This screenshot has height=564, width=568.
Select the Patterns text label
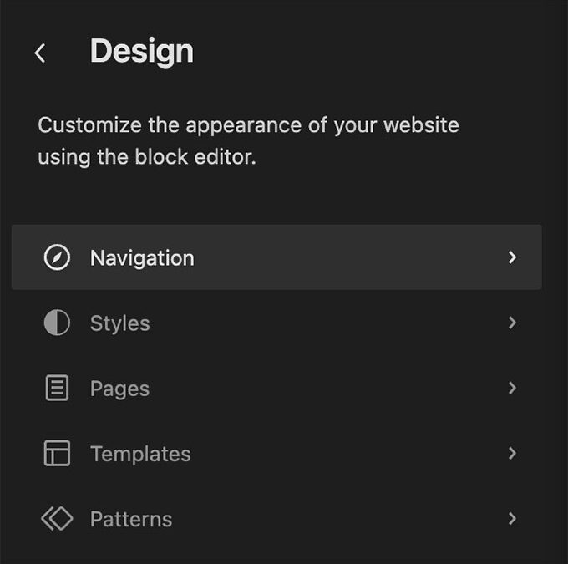coord(131,519)
